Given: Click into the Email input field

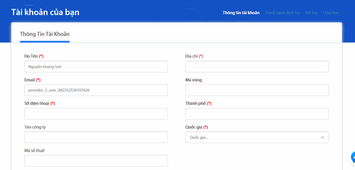Looking at the screenshot, I should [x=96, y=90].
